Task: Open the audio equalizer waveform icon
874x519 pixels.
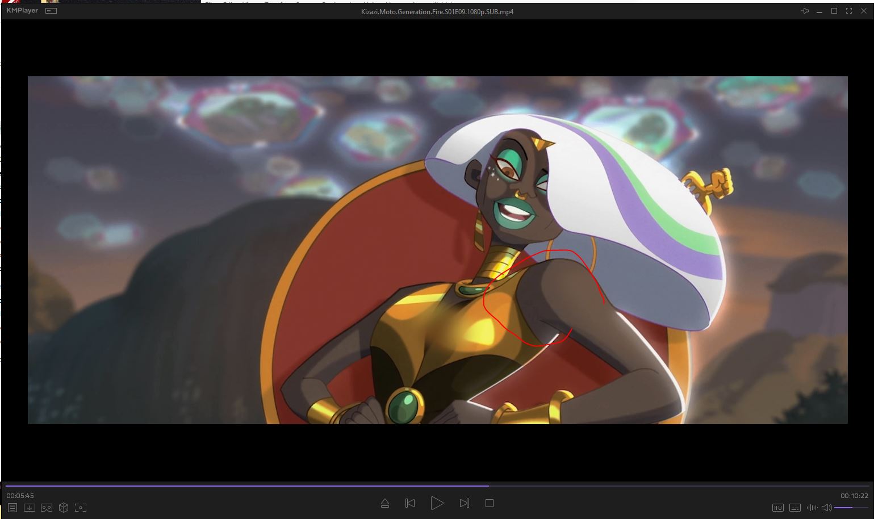Action: [812, 508]
